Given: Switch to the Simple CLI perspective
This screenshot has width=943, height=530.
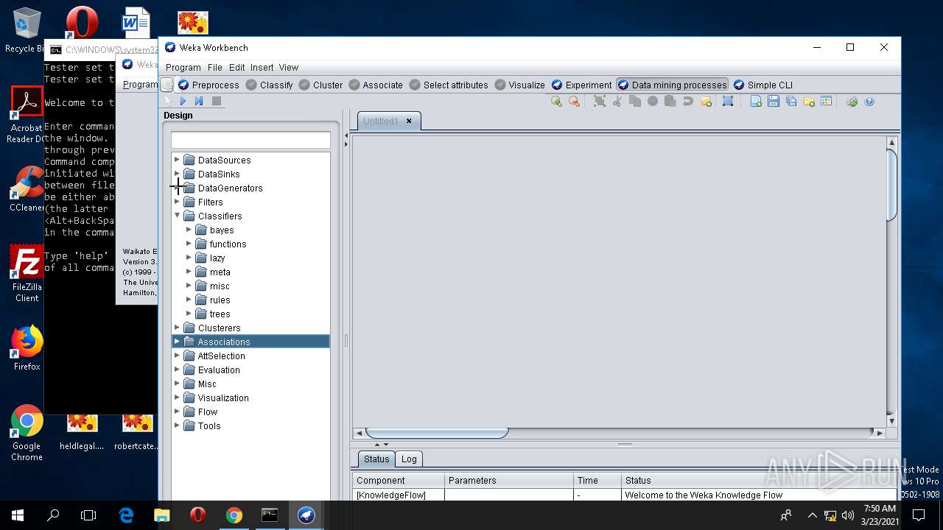Looking at the screenshot, I should click(x=763, y=85).
